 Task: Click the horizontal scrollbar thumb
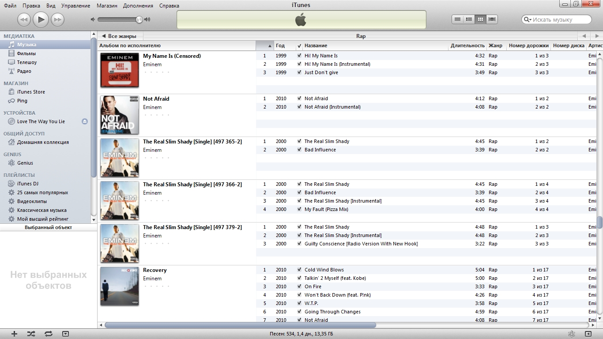[240, 325]
